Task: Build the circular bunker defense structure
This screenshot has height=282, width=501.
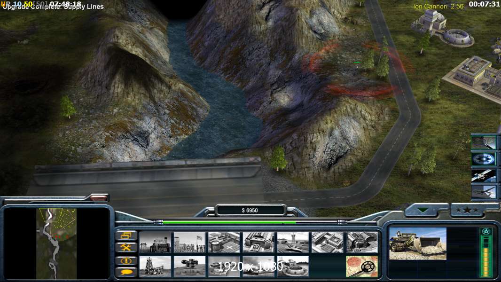Action: (293, 266)
